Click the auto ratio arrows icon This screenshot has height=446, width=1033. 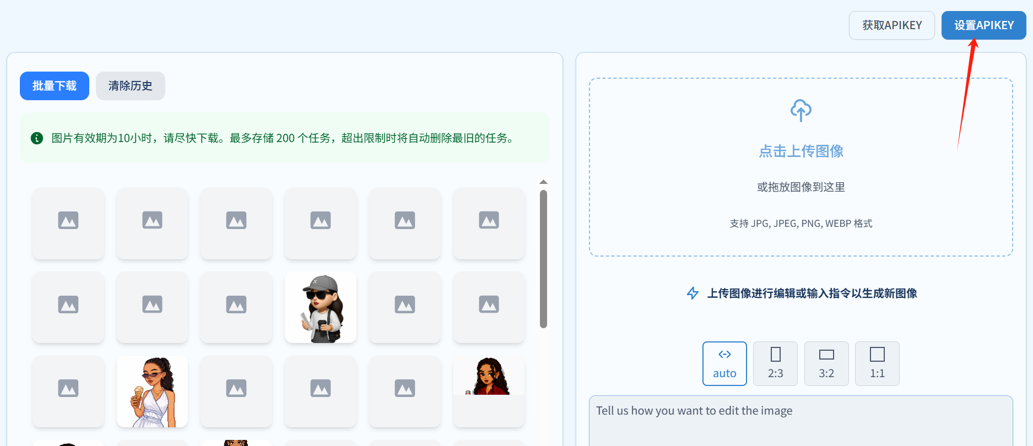(724, 354)
